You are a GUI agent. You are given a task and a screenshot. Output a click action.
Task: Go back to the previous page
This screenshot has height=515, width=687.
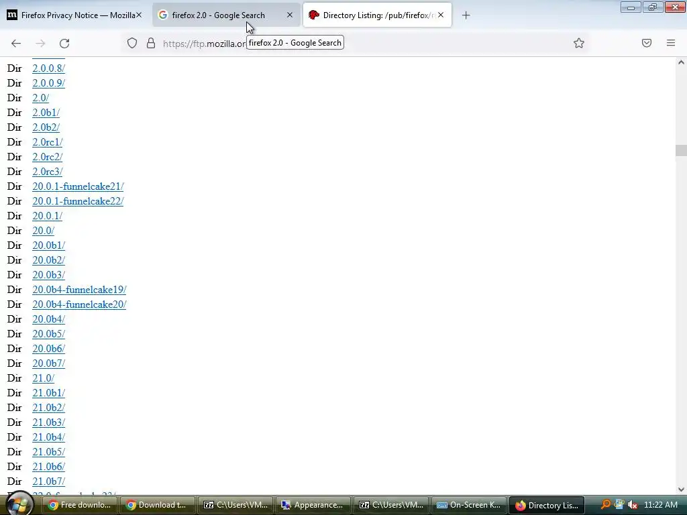pyautogui.click(x=16, y=43)
